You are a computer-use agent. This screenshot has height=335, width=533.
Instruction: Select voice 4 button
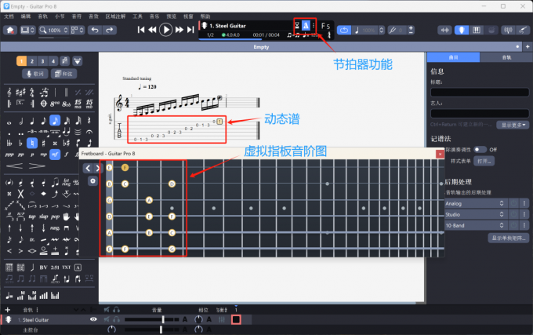[53, 61]
